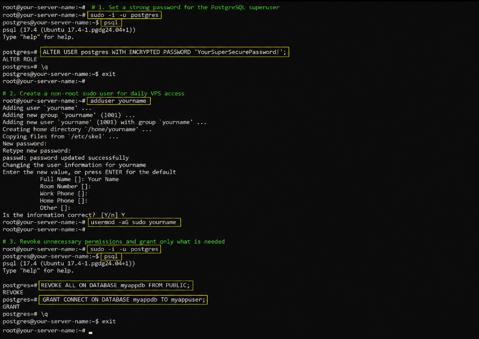
Task: Click the standalone 'REVOKE' output line
Action: click(13, 293)
